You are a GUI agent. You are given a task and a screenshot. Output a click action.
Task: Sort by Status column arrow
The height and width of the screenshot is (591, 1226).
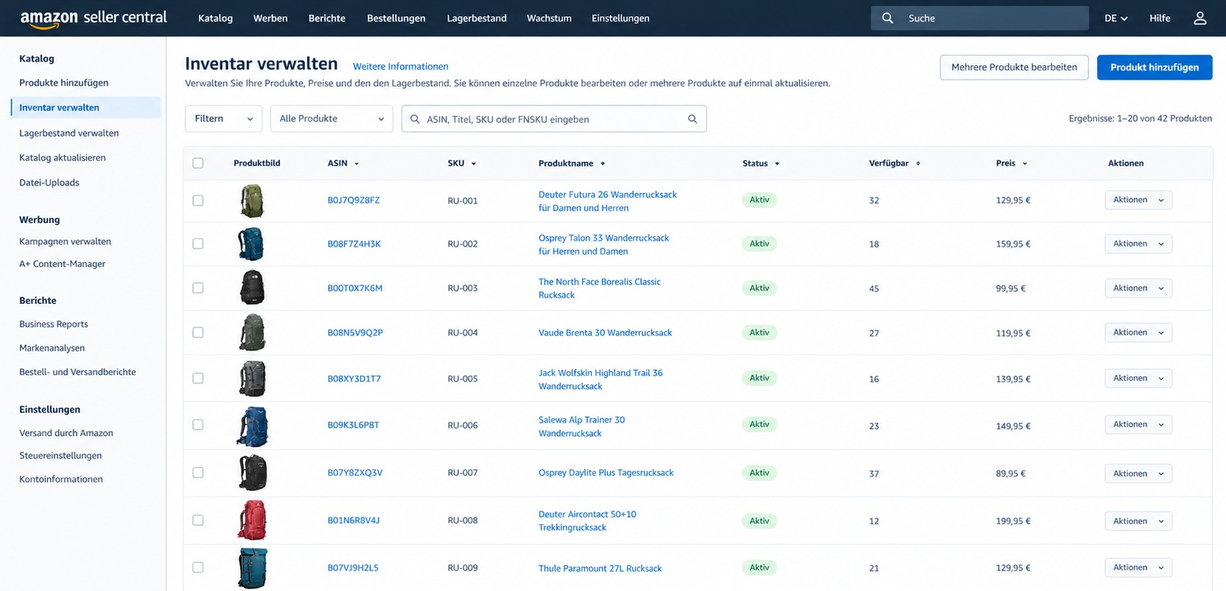777,164
